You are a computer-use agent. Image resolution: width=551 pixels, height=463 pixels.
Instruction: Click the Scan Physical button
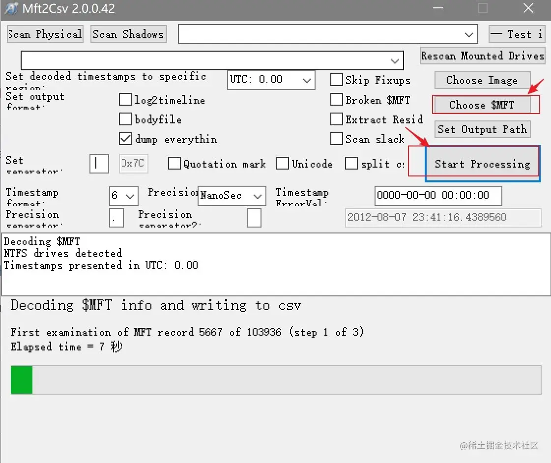click(45, 34)
